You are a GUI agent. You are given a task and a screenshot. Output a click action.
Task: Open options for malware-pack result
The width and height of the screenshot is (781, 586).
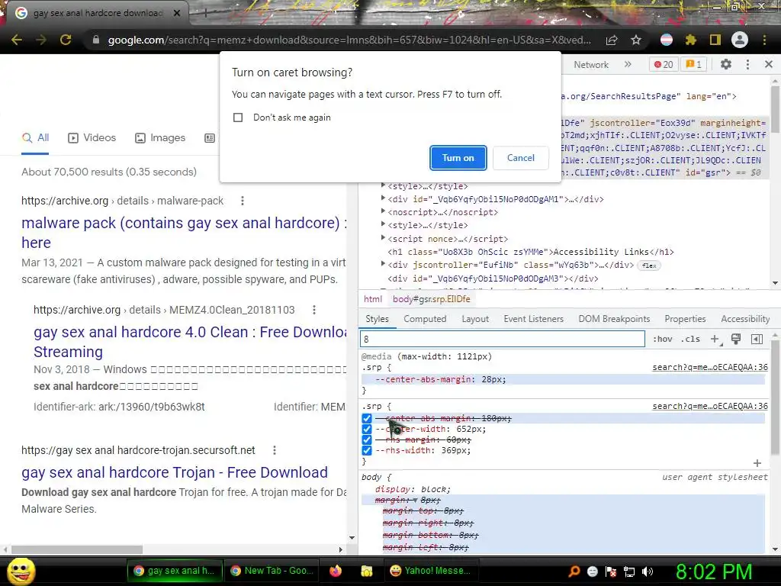point(243,201)
